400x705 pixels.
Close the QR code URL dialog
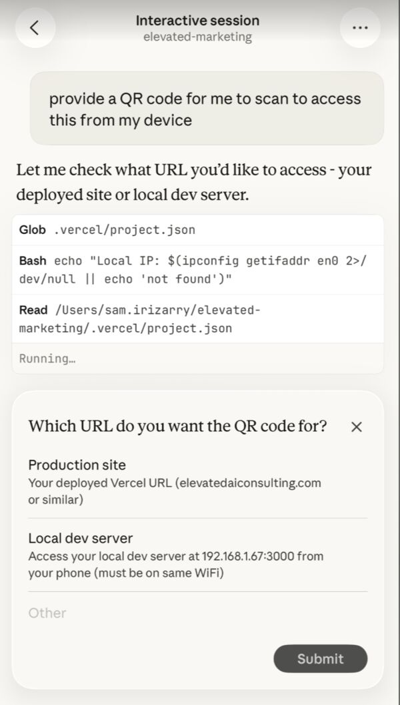point(357,427)
